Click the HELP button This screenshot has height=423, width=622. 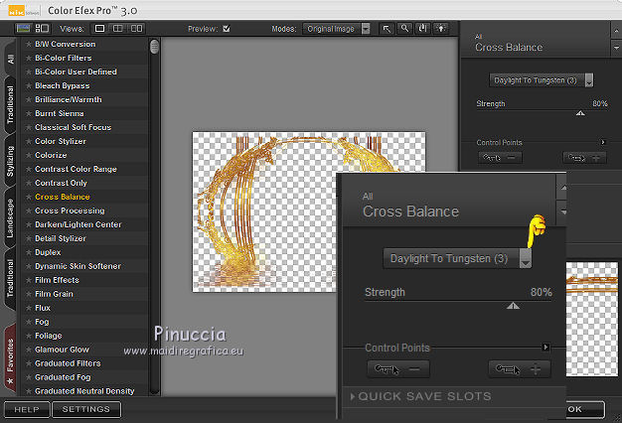coord(27,409)
